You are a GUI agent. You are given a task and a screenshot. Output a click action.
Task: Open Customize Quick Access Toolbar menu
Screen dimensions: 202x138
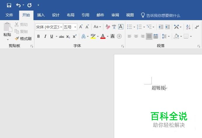38,5
